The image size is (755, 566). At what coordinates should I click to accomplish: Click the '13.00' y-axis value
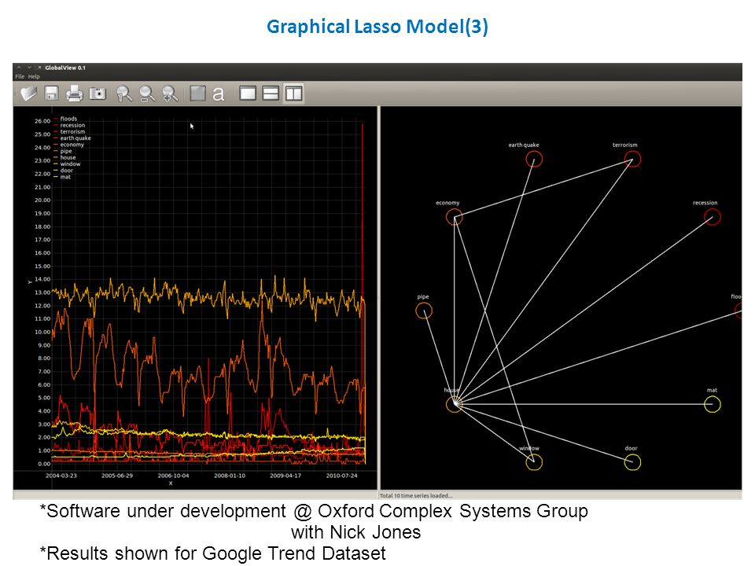(x=42, y=292)
